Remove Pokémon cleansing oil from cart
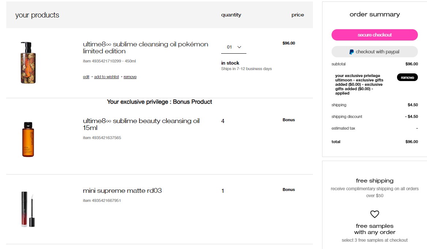Screen dimensions: 427x249 pyautogui.click(x=130, y=77)
